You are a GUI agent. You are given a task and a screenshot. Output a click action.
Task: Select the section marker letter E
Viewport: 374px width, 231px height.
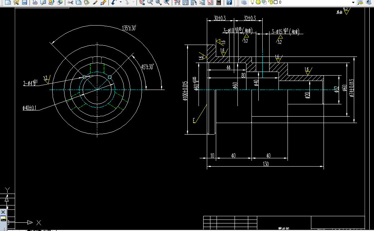click(x=194, y=121)
